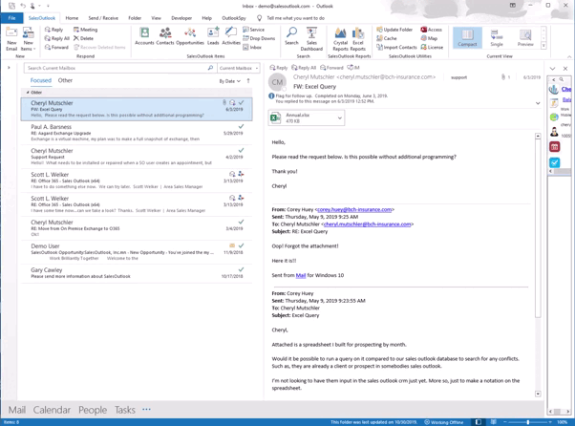The image size is (575, 426).
Task: Click Reply All in the reading pane
Action: tap(304, 68)
